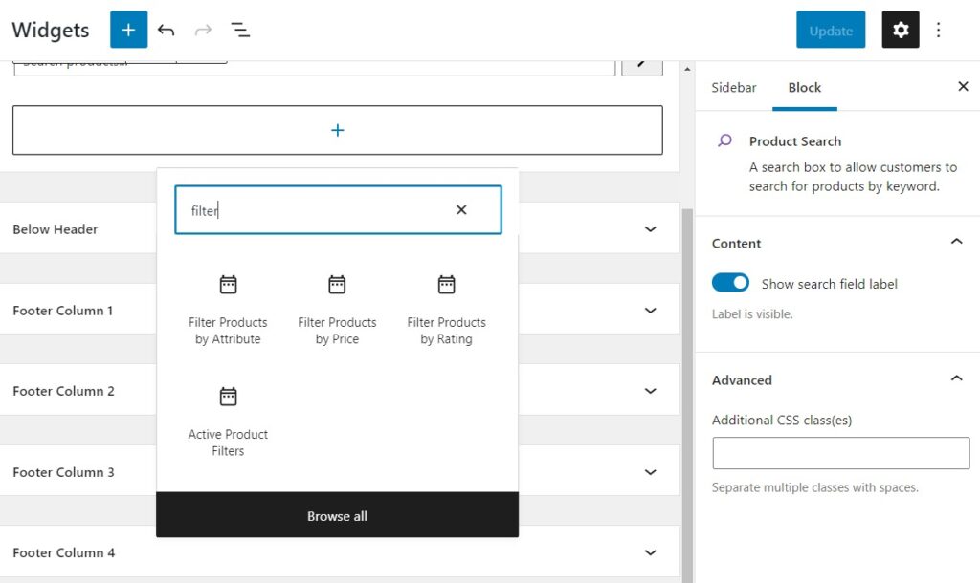980x583 pixels.
Task: Toggle Show search field label off
Action: pyautogui.click(x=730, y=283)
